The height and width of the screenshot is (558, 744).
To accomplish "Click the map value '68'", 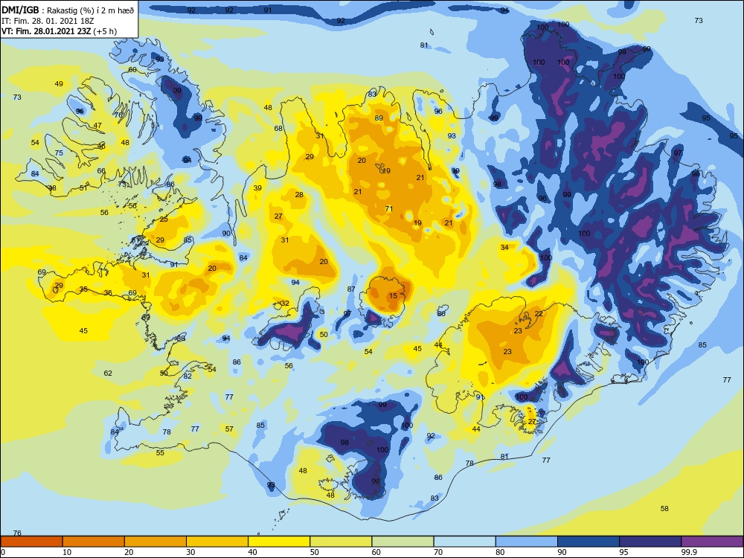I will click(278, 128).
